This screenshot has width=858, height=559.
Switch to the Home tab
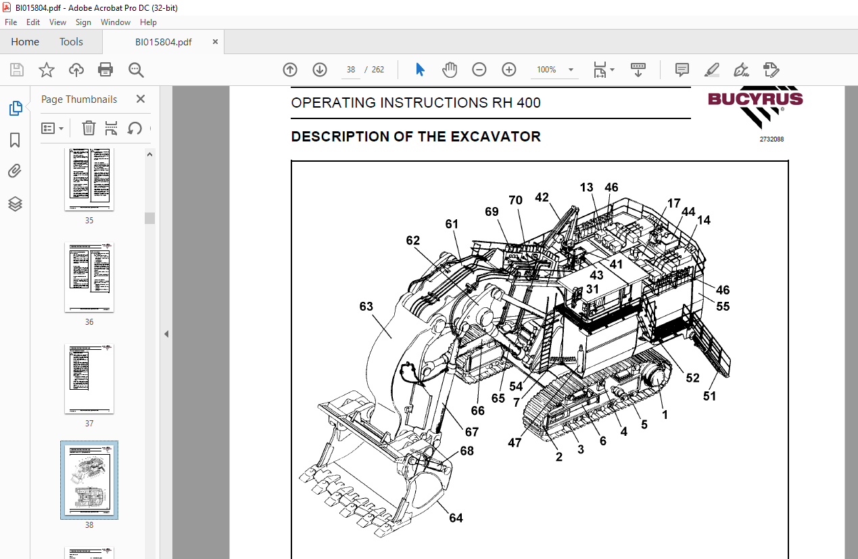[x=25, y=42]
